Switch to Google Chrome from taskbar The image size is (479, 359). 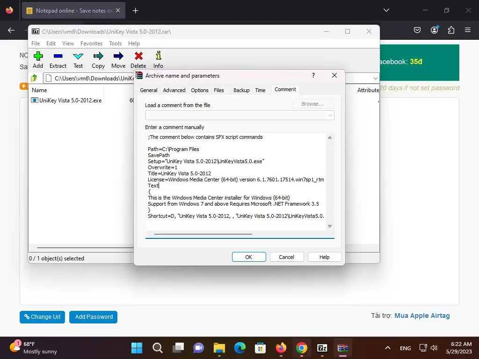coord(302,348)
